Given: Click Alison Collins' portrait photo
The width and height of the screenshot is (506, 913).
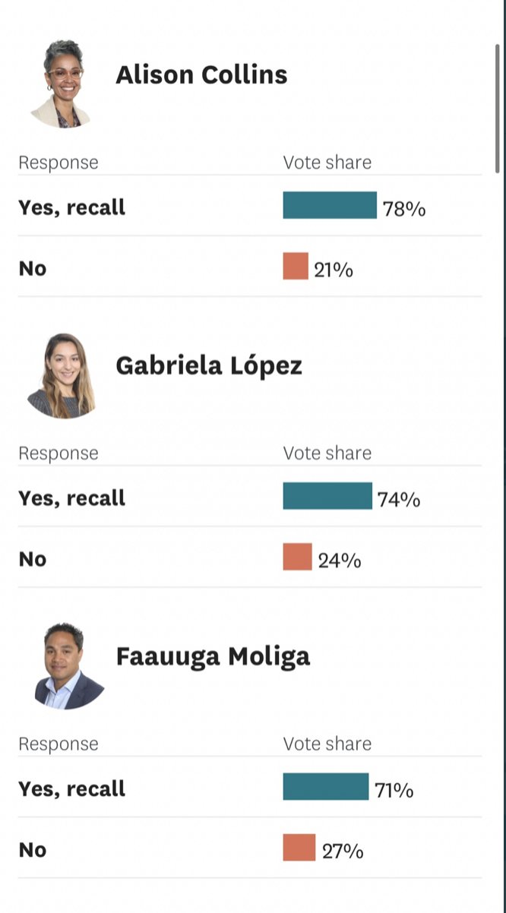Looking at the screenshot, I should point(62,84).
